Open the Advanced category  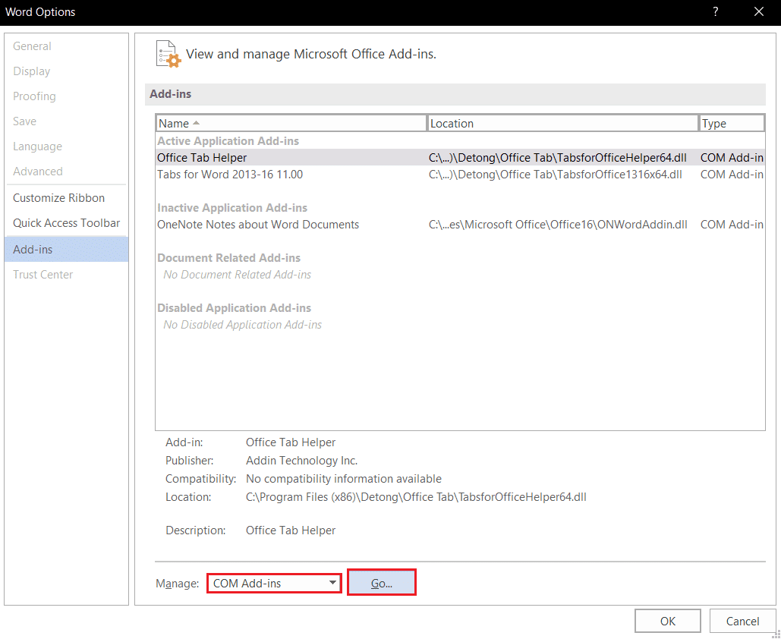(66, 172)
